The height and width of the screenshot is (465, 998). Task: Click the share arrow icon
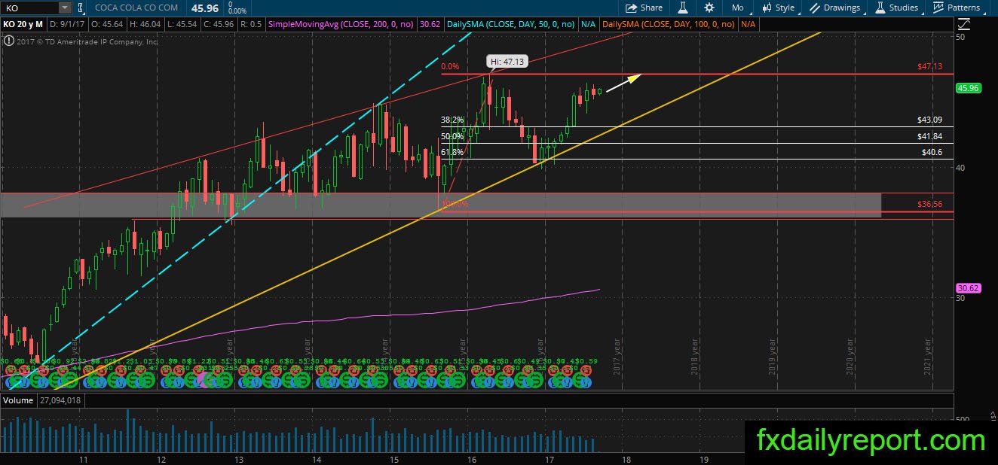tap(631, 8)
